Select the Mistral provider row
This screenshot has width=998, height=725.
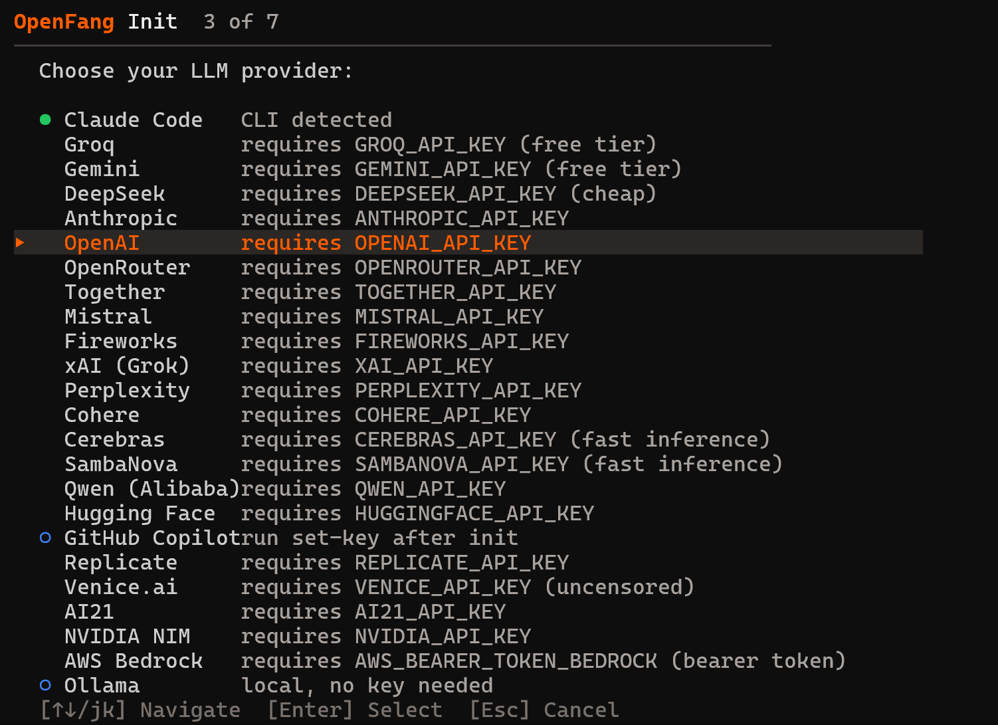pyautogui.click(x=108, y=316)
